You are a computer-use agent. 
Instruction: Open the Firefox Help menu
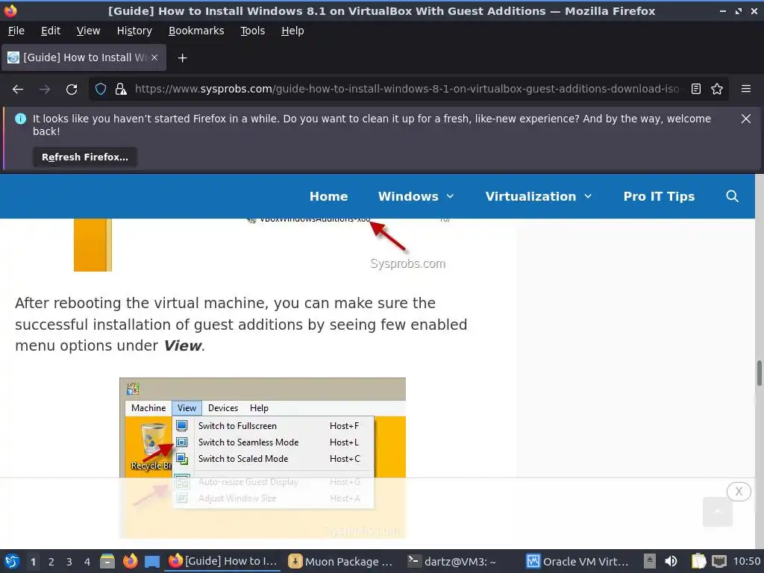[292, 31]
